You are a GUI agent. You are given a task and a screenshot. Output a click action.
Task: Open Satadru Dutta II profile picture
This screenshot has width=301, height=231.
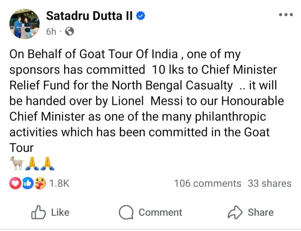[24, 24]
